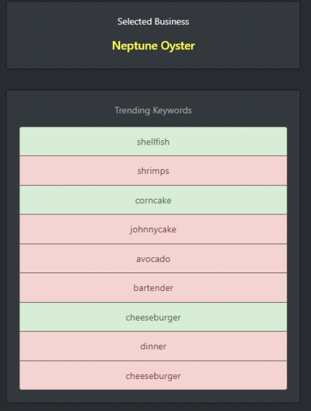Click the Trending Keywords heading

(153, 110)
